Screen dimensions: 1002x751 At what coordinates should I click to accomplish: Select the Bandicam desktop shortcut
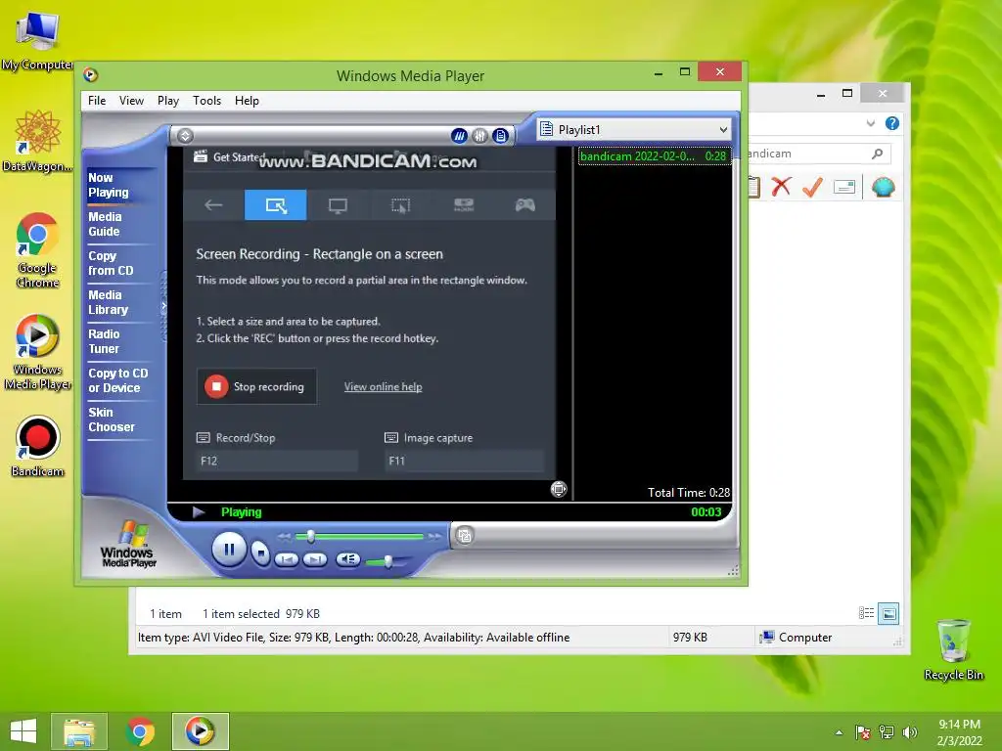38,447
